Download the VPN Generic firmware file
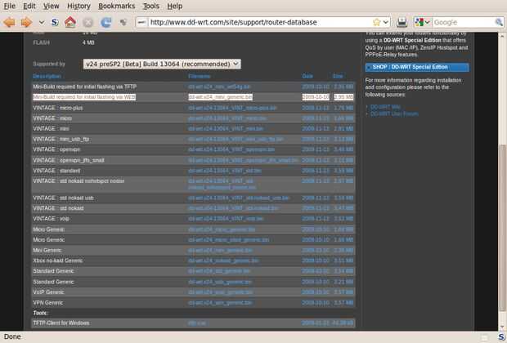The height and width of the screenshot is (343, 507). 220,303
